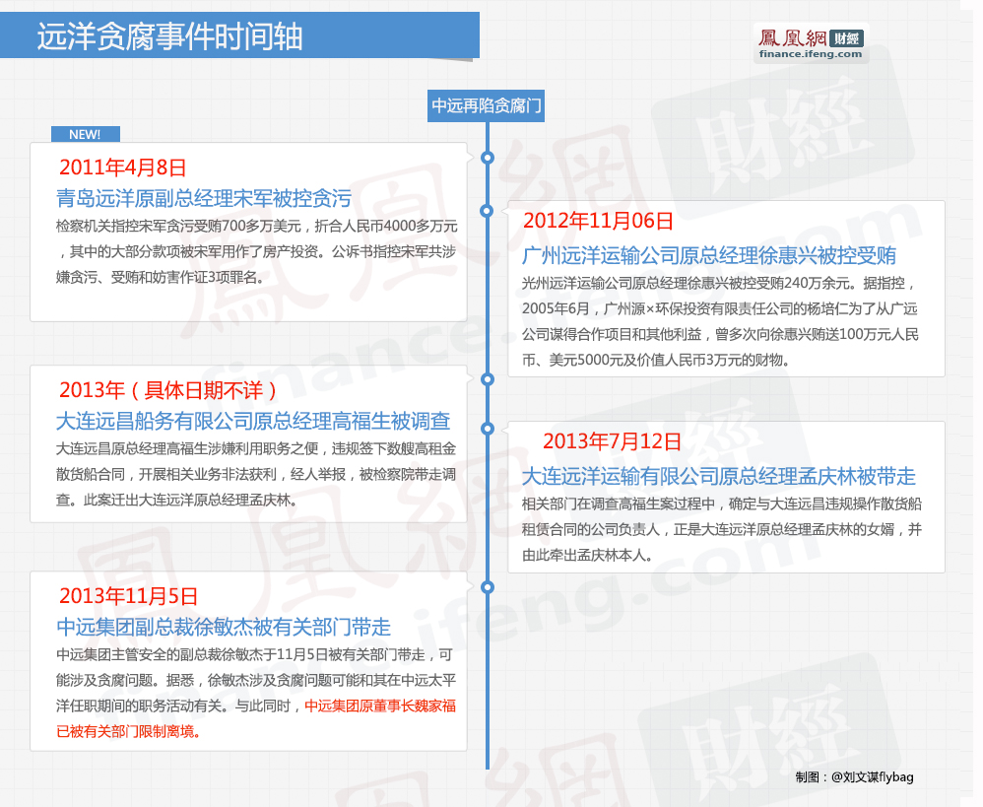The width and height of the screenshot is (983, 807).
Task: Click date text 2013年7月12日
Action: [x=612, y=441]
